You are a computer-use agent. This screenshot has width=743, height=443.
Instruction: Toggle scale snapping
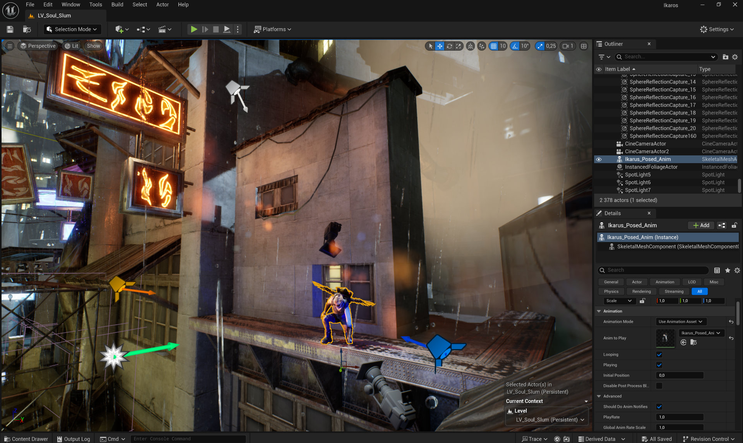tap(540, 46)
